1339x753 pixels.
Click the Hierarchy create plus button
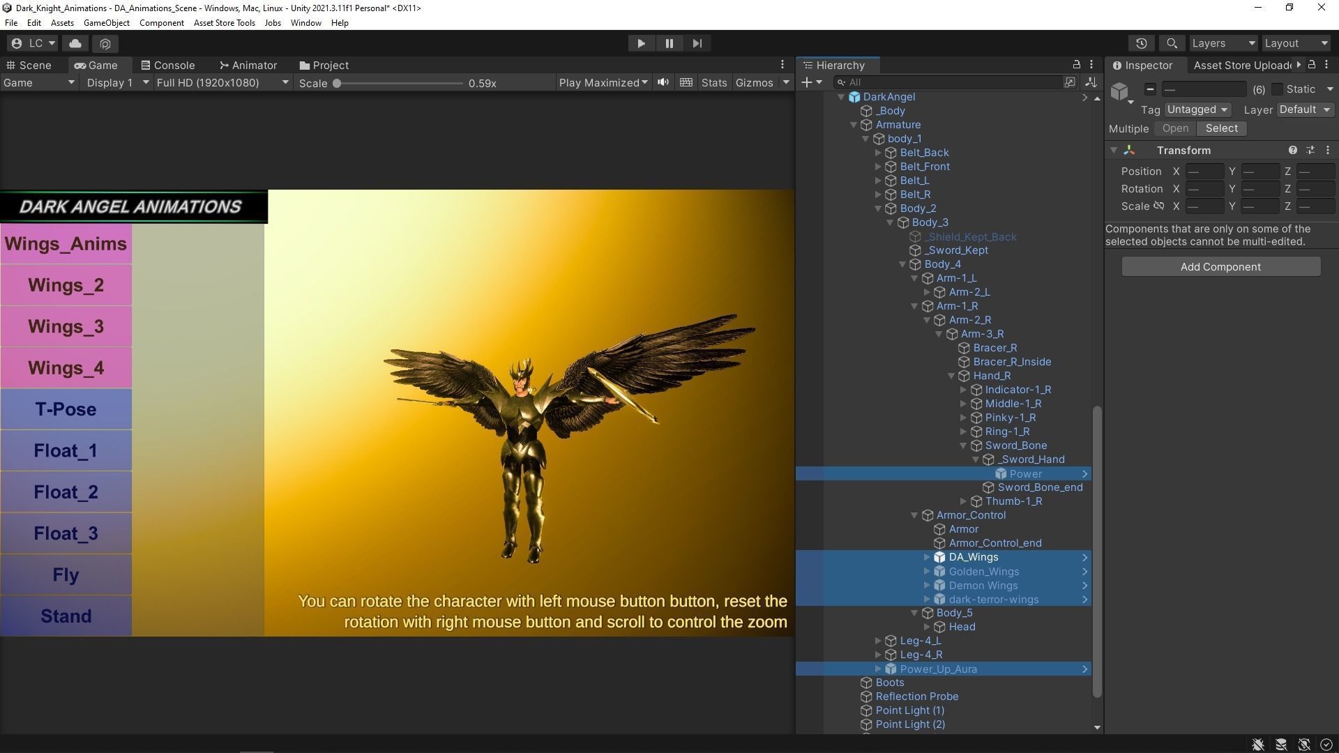pos(812,82)
